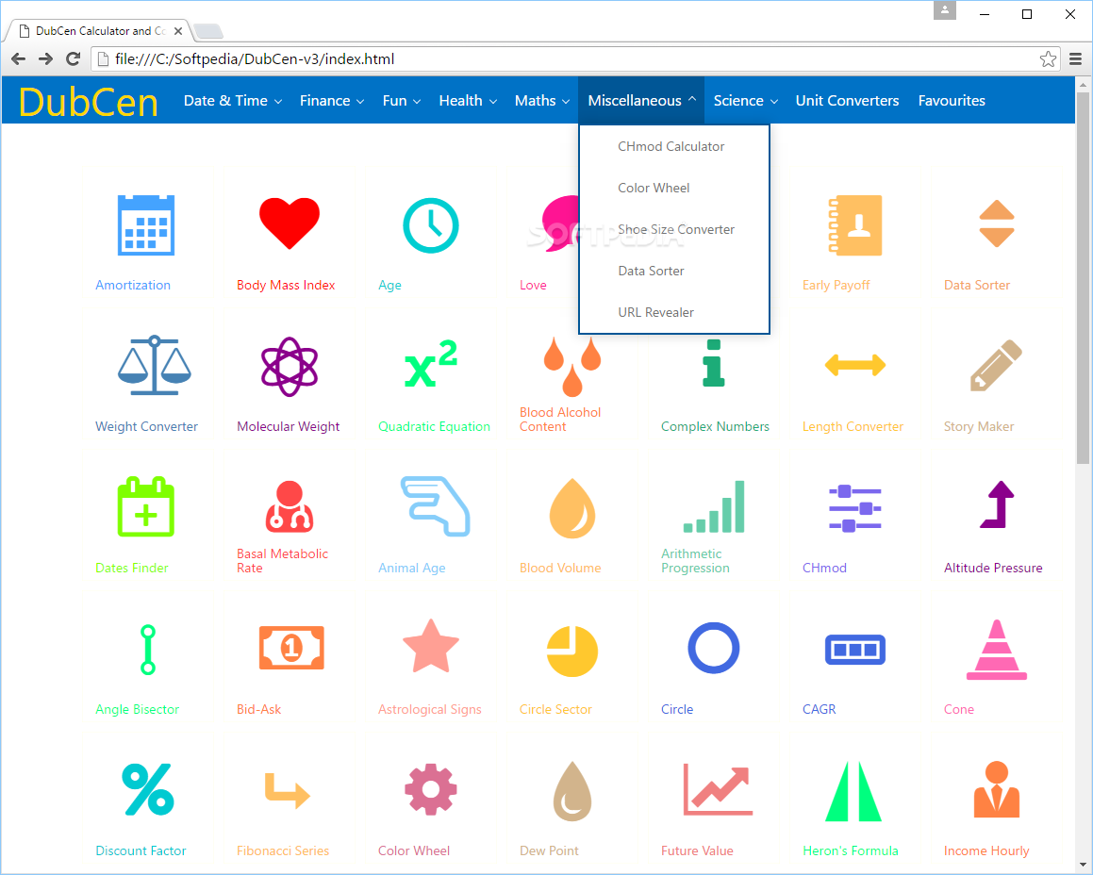Expand the Science dropdown menu
1093x875 pixels.
(x=745, y=100)
